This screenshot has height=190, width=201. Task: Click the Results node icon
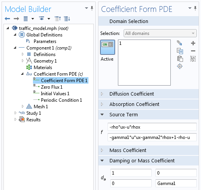coord(22,119)
